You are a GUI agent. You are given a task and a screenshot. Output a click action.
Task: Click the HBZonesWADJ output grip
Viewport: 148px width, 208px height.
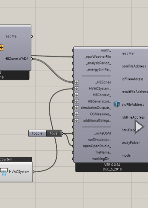tap(32, 59)
